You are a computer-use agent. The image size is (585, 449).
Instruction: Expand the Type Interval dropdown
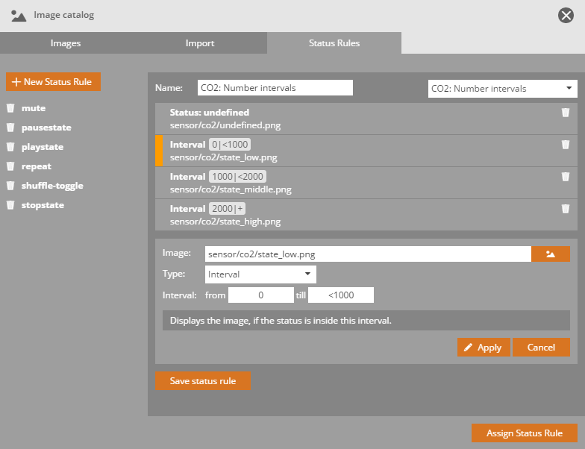(260, 274)
